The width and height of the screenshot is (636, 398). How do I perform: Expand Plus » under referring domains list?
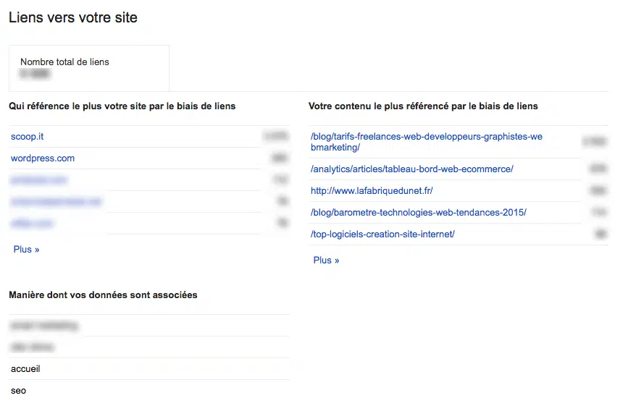(x=26, y=250)
